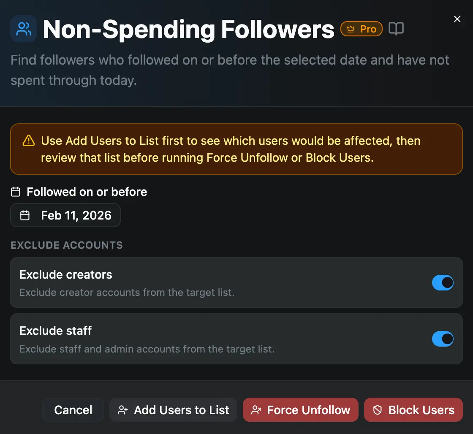
Task: Click the warning triangle in the notice banner
Action: pos(29,141)
